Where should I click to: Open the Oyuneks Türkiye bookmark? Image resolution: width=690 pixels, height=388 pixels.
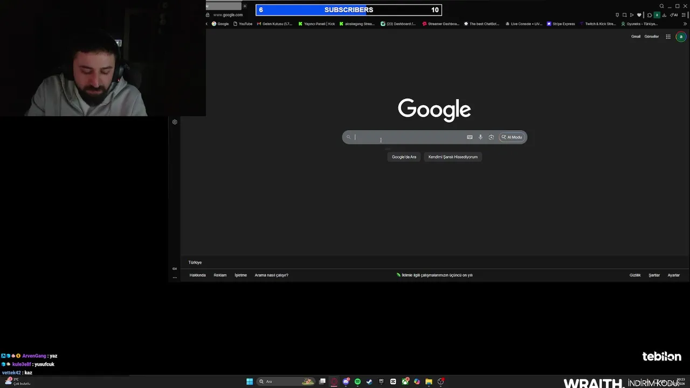[639, 24]
